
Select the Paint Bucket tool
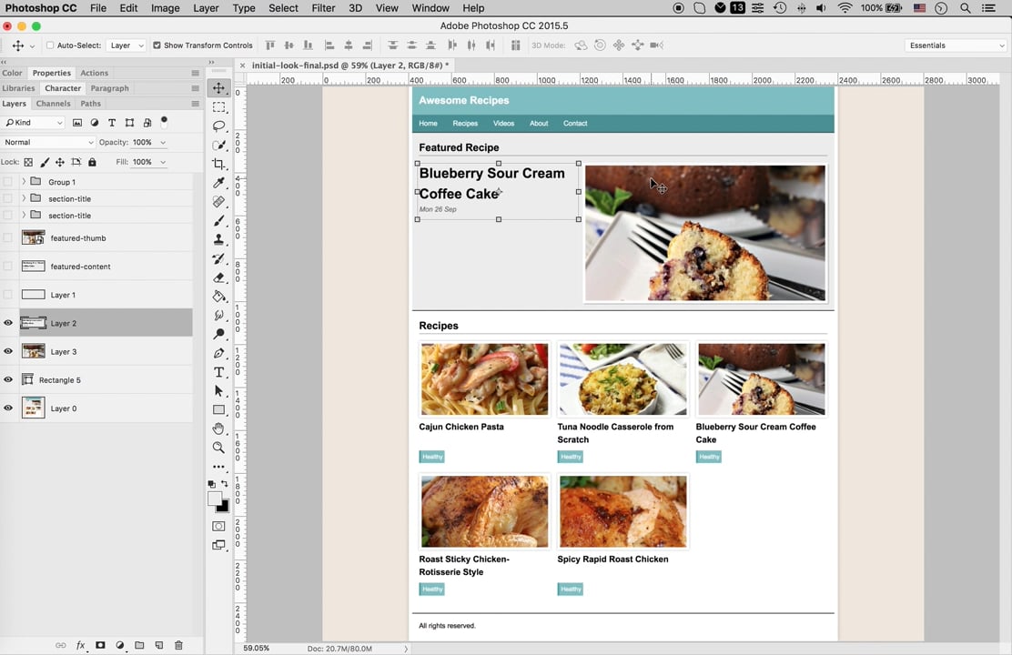pyautogui.click(x=218, y=297)
